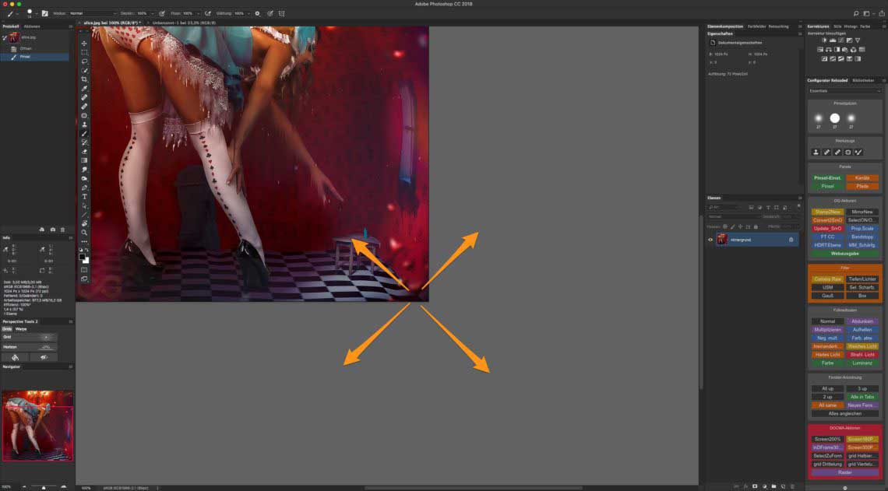
Task: Create new snapshot camera icon in Protokoll
Action: (x=53, y=230)
